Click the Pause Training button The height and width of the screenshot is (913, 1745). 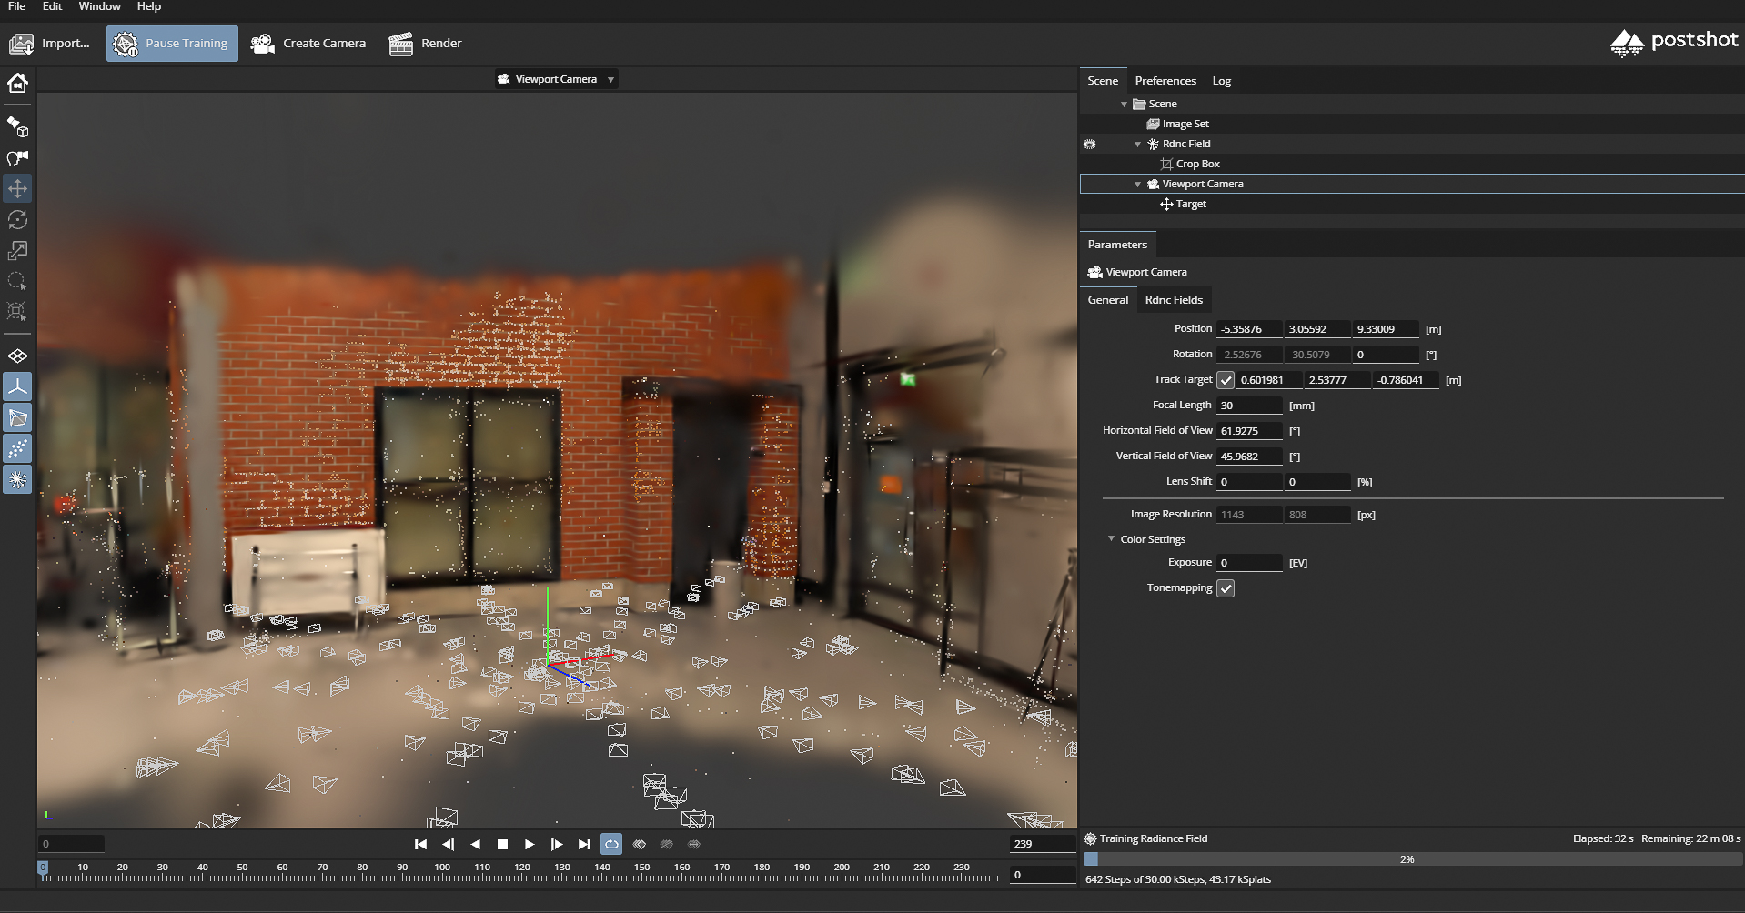pyautogui.click(x=172, y=44)
